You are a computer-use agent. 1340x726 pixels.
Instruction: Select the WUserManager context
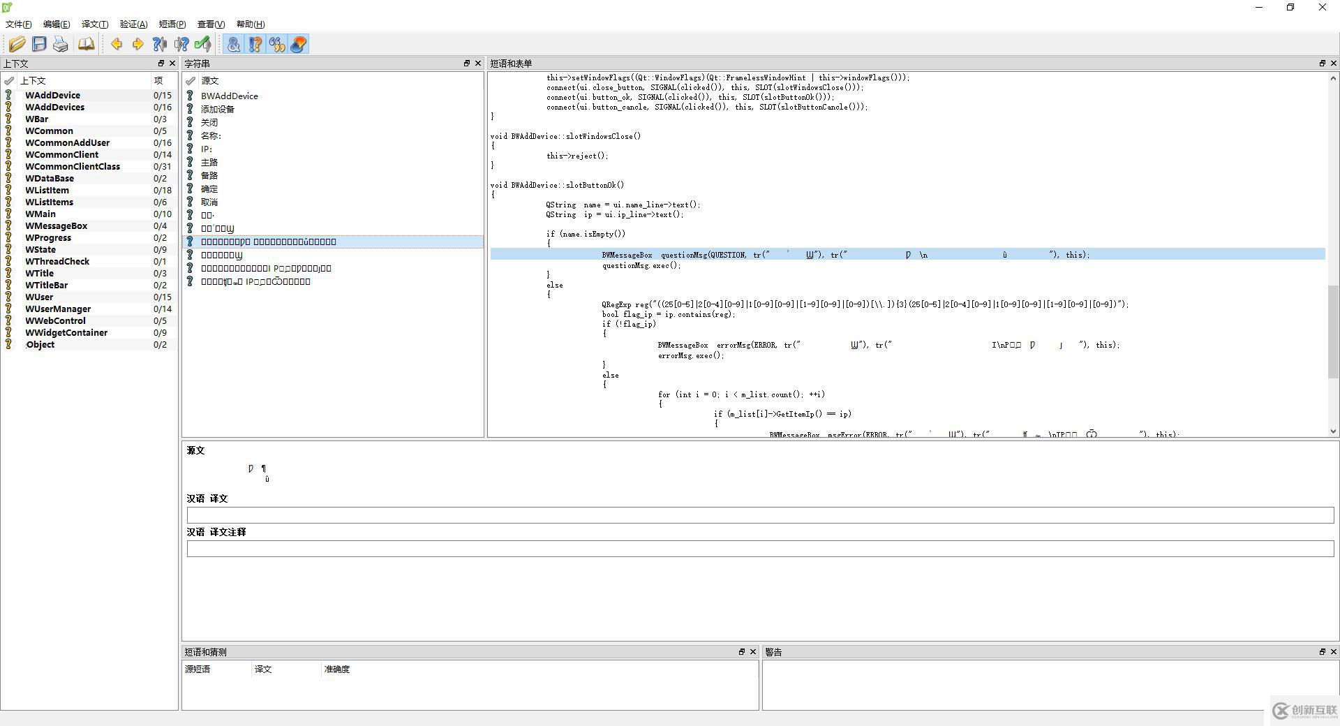tap(89, 309)
